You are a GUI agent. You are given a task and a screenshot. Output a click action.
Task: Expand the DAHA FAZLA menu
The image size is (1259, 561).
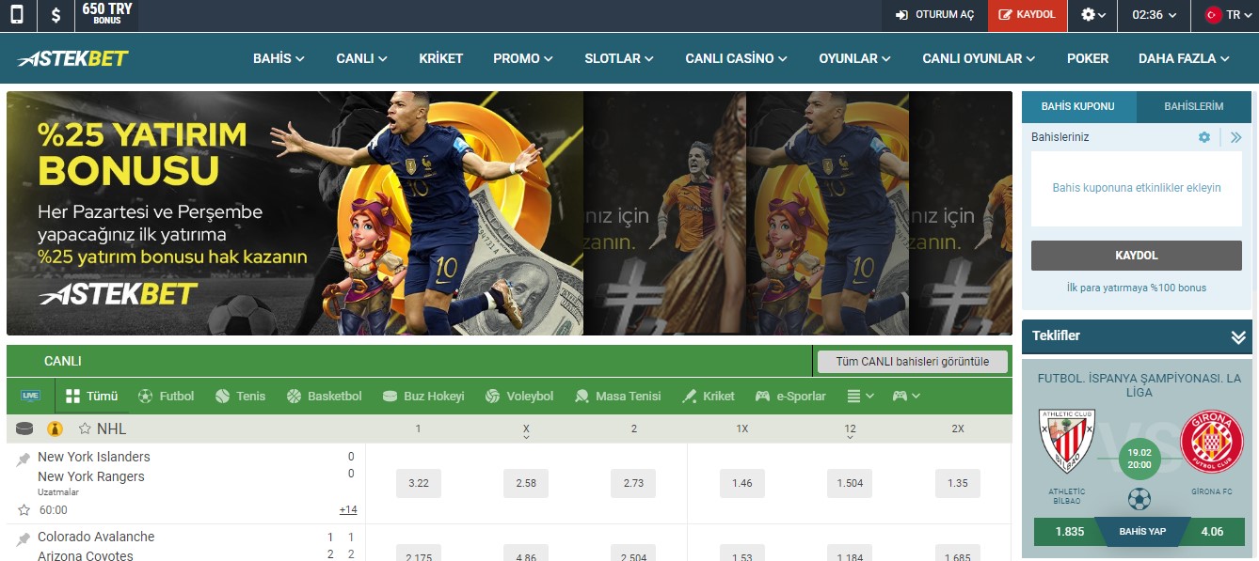tap(1184, 58)
